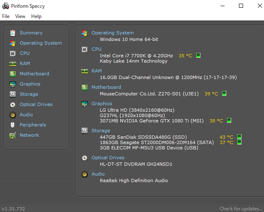Screen dimensions: 264x212
Task: Click the Peripherals mouse icon in sidebar
Action: pos(13,125)
